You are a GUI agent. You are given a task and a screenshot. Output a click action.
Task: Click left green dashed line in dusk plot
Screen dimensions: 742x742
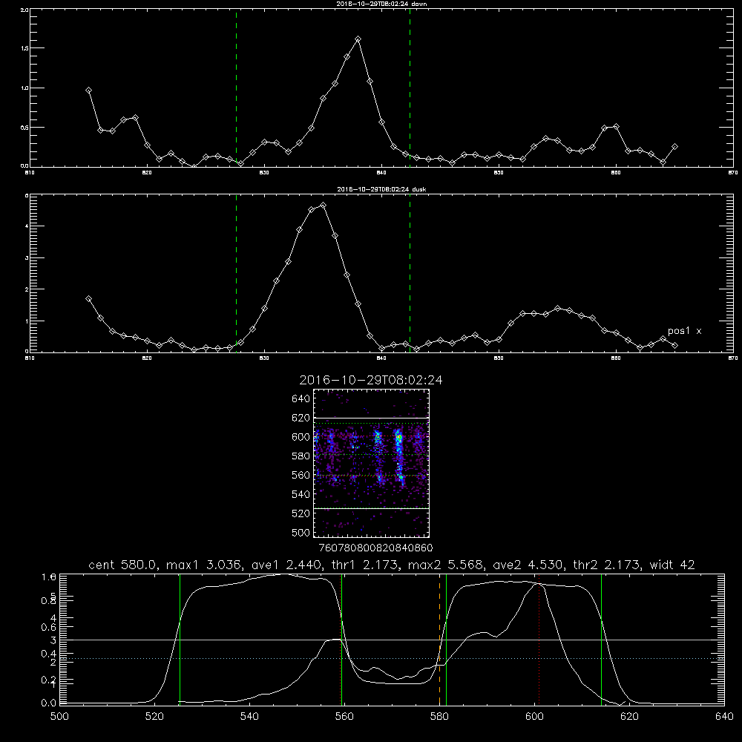tap(236, 273)
